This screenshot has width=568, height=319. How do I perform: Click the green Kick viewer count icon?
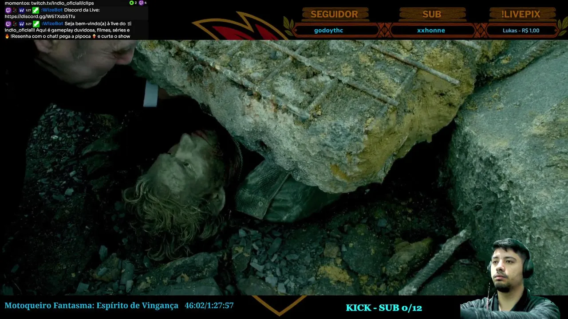pyautogui.click(x=131, y=3)
